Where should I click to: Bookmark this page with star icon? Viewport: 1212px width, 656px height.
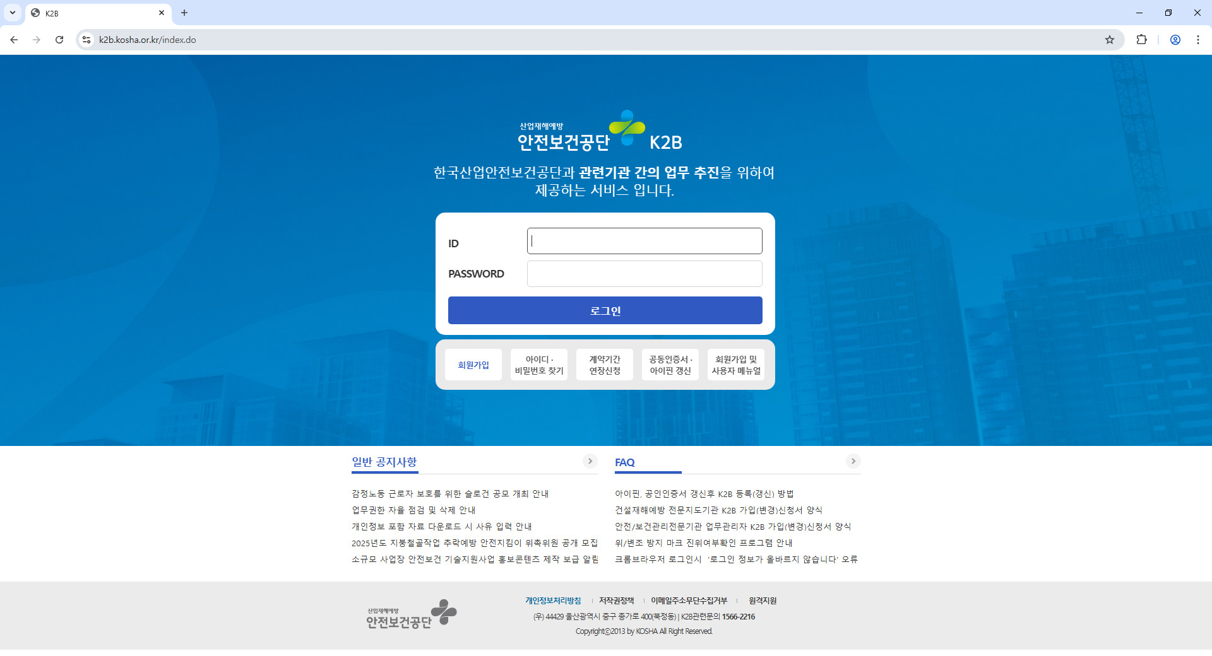point(1110,40)
